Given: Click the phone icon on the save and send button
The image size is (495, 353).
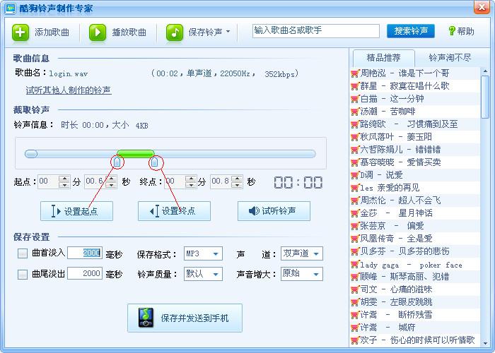Looking at the screenshot, I should tap(146, 318).
